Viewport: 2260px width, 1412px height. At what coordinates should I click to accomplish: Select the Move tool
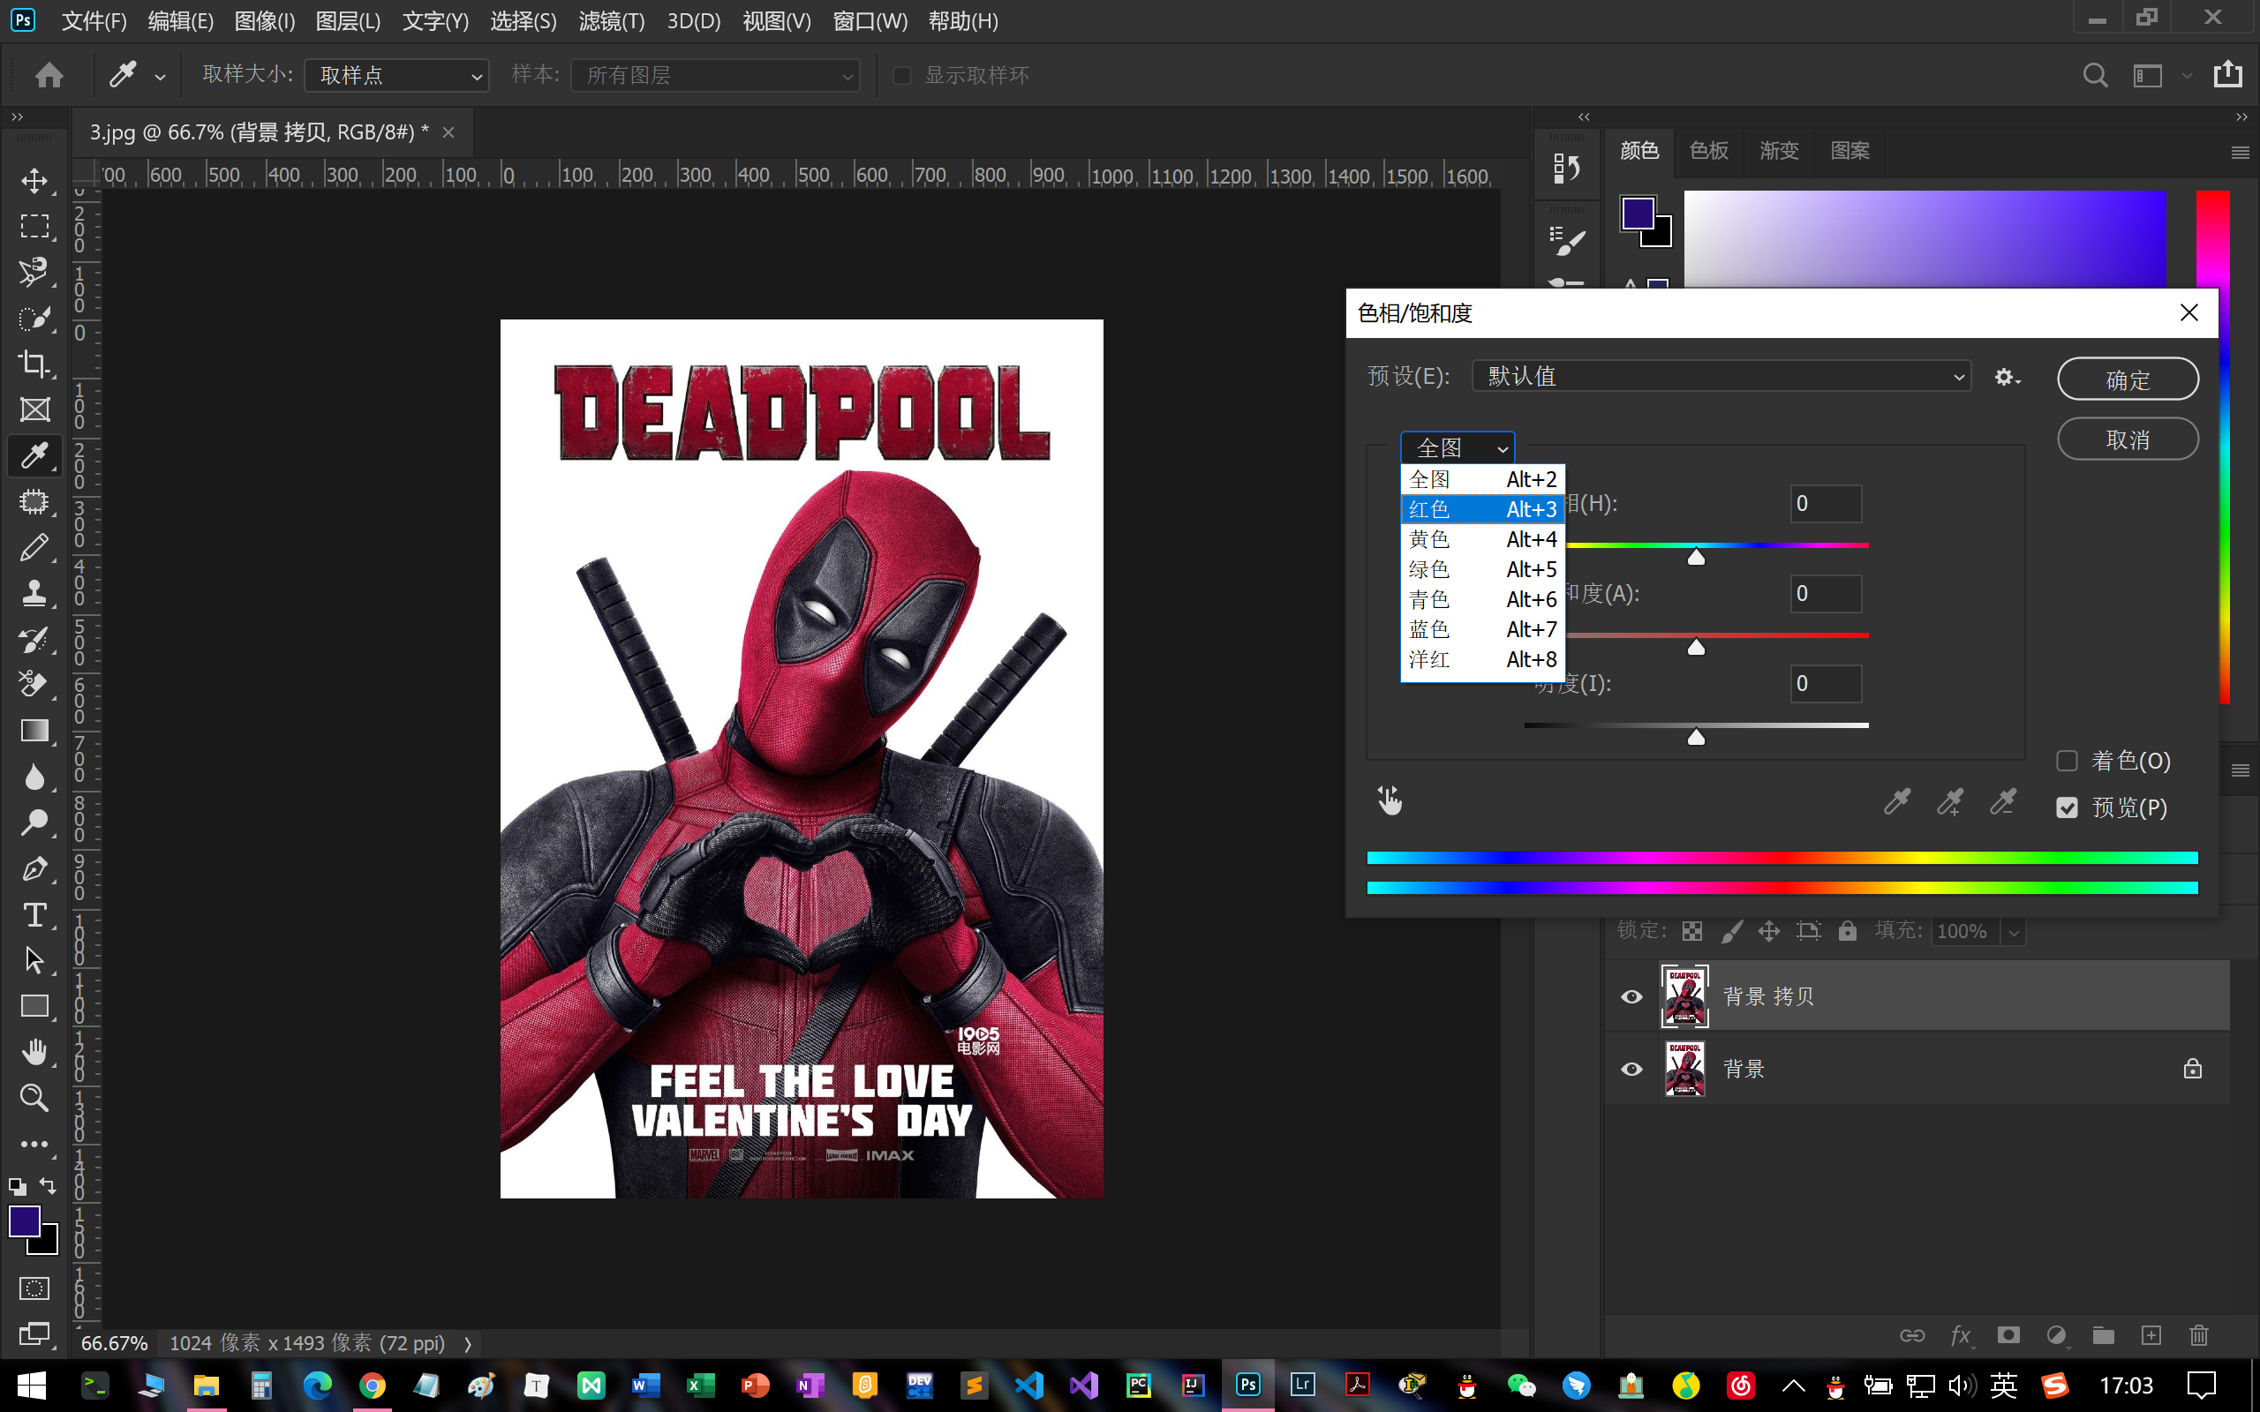point(34,180)
